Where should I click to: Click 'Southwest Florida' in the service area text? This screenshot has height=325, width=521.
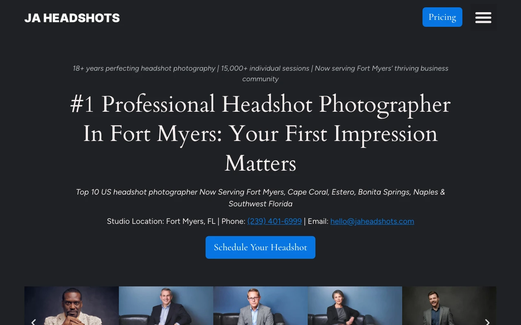(x=260, y=204)
